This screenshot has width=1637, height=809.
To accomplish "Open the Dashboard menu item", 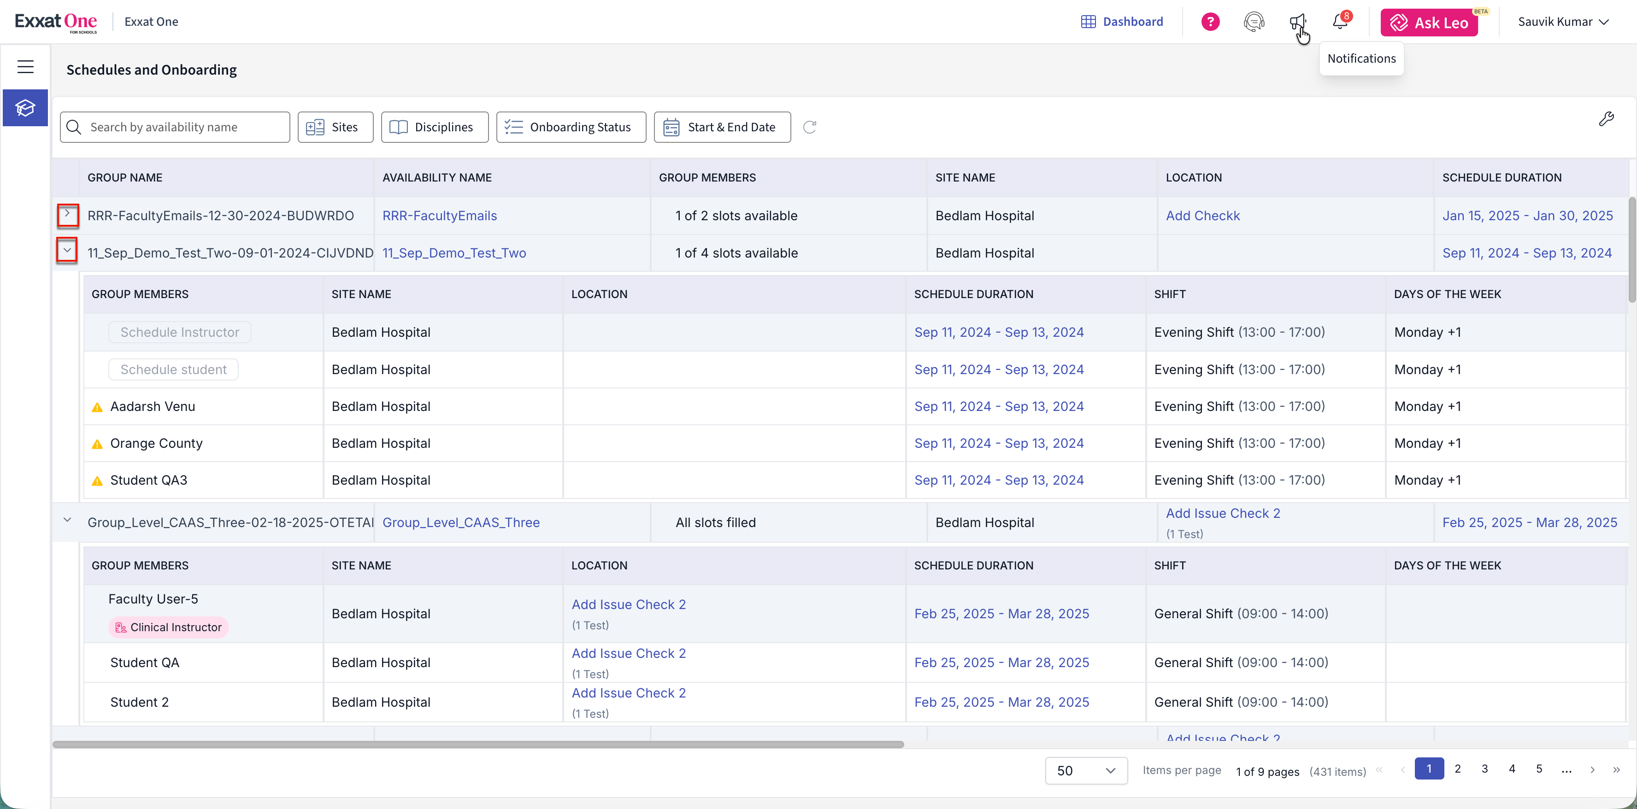I will coord(1122,22).
